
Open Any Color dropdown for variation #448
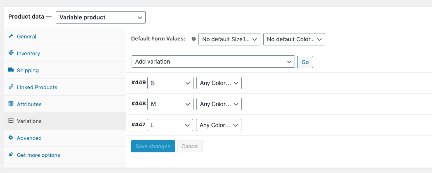[x=219, y=104]
